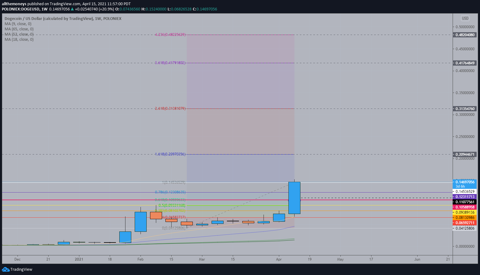Click the allthemoneys author name
Image resolution: width=480 pixels, height=275 pixels.
coord(14,4)
